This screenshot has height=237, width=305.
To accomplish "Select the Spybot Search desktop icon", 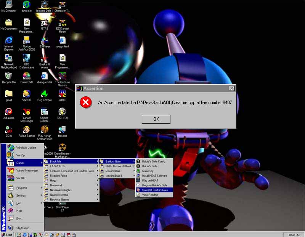I will click(x=45, y=115).
